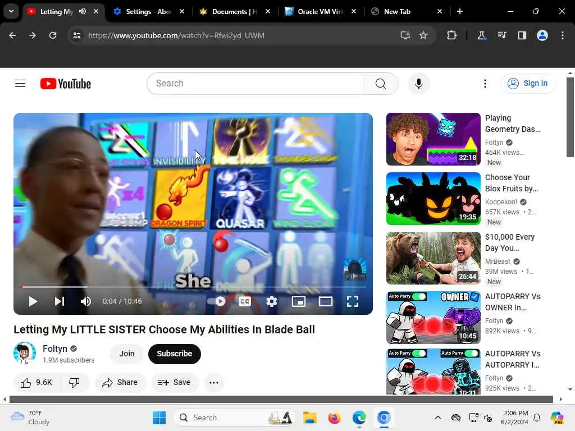
Task: Open Chrome three-dot menu
Action: pyautogui.click(x=563, y=35)
